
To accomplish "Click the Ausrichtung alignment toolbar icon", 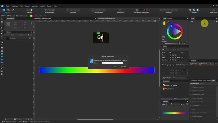I will point(120,10).
